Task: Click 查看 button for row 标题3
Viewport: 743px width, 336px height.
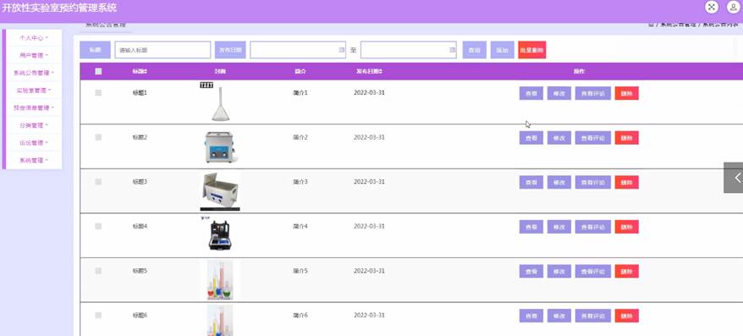Action: click(x=531, y=183)
